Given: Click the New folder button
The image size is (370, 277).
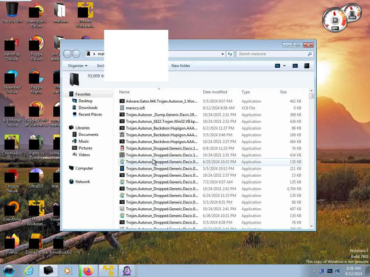Looking at the screenshot, I should pyautogui.click(x=181, y=66).
